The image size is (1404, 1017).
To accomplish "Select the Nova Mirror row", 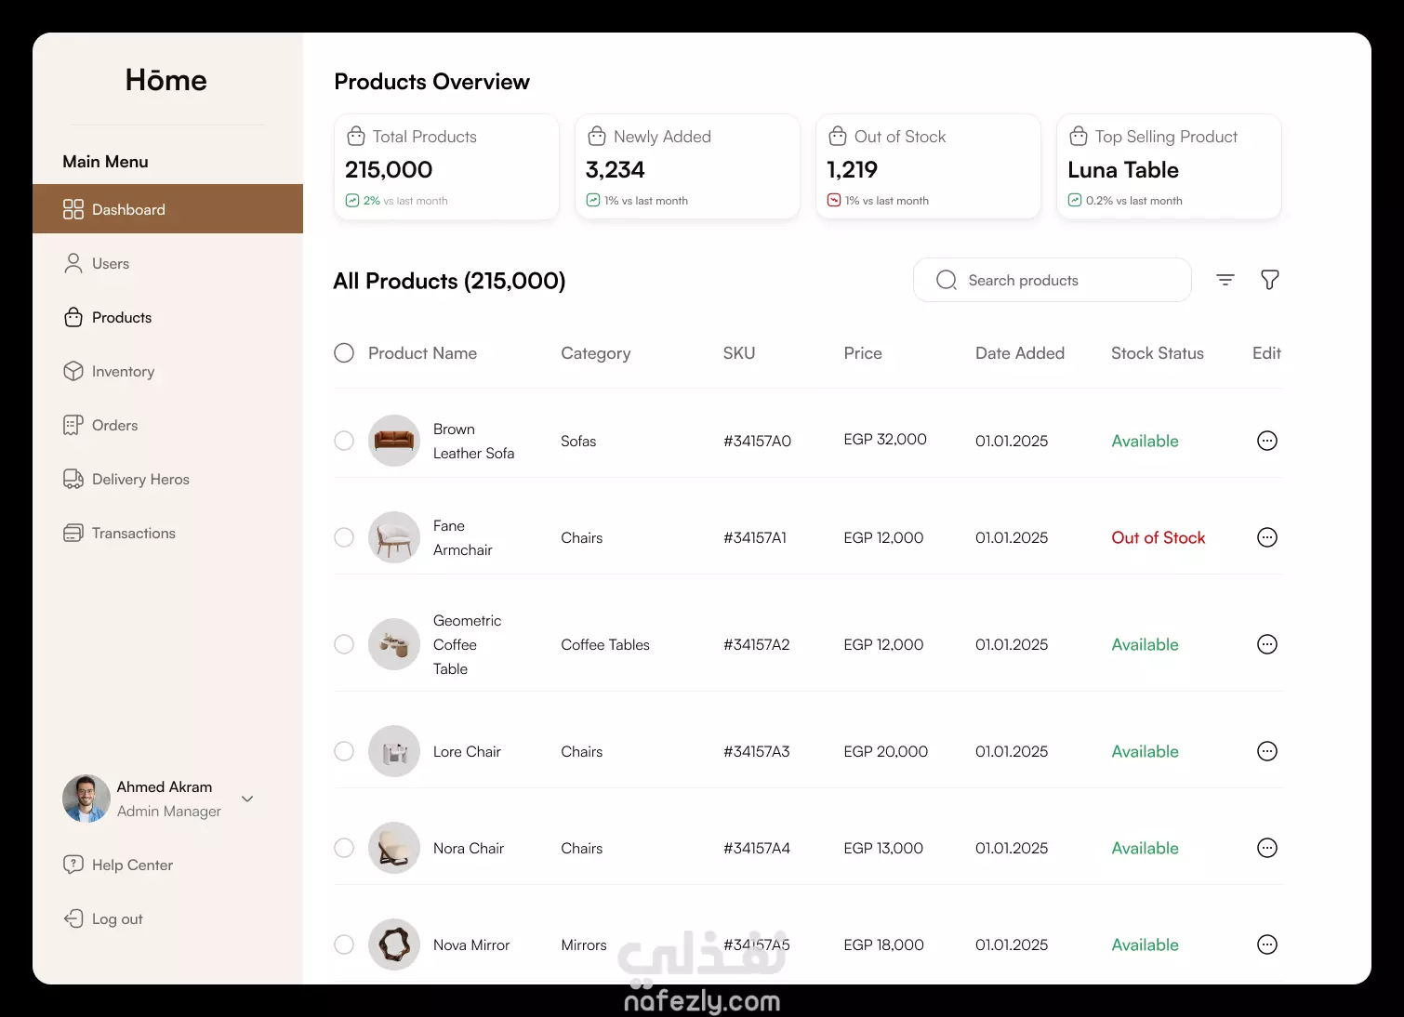I will pyautogui.click(x=344, y=944).
